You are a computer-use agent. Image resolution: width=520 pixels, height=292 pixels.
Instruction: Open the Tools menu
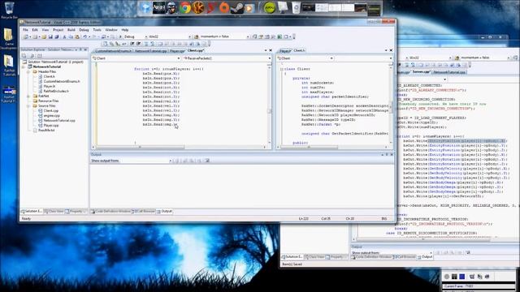point(97,30)
